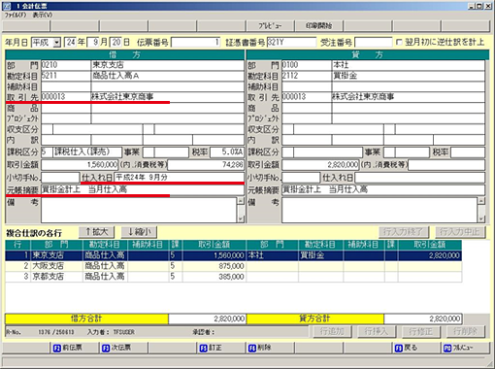495x369 pixels.
Task: Click the プレビュー toolbar button
Action: [270, 26]
